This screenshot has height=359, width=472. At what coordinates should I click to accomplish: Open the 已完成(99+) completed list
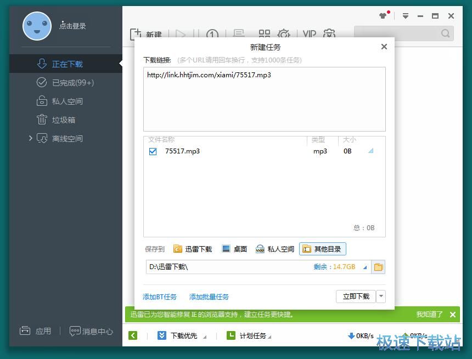pyautogui.click(x=66, y=82)
